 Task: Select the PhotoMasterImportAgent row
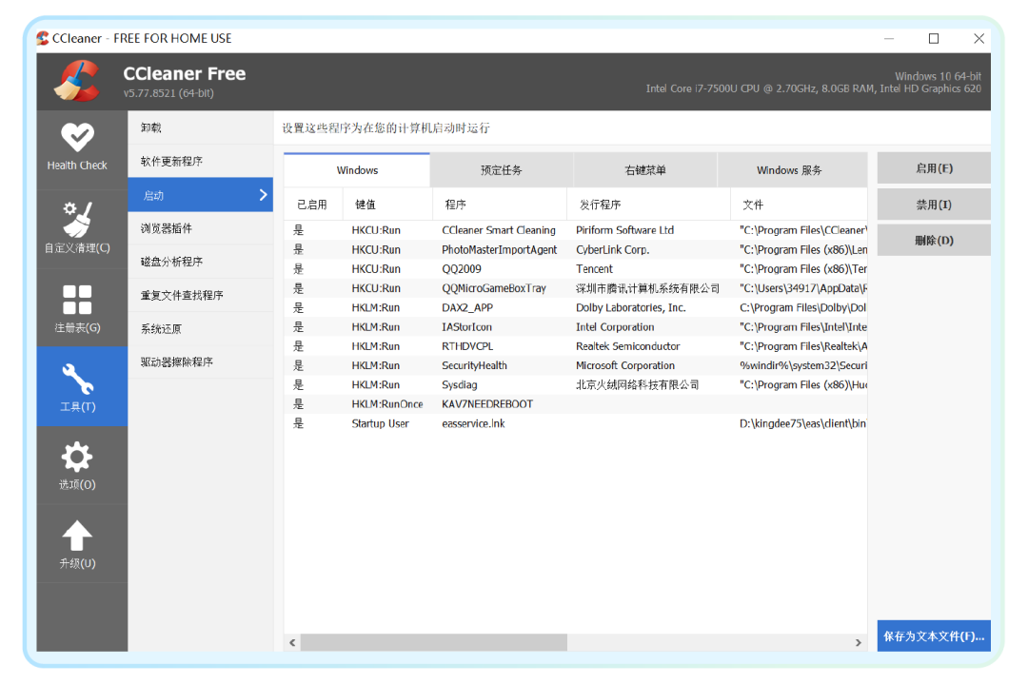coord(576,249)
